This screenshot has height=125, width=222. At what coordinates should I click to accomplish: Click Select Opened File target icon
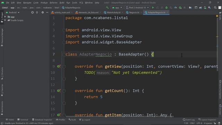coord(32,12)
